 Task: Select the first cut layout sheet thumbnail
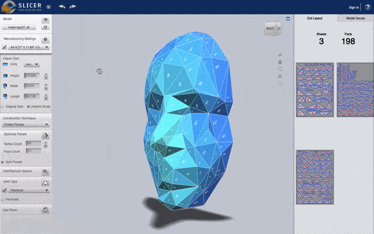coord(315,90)
